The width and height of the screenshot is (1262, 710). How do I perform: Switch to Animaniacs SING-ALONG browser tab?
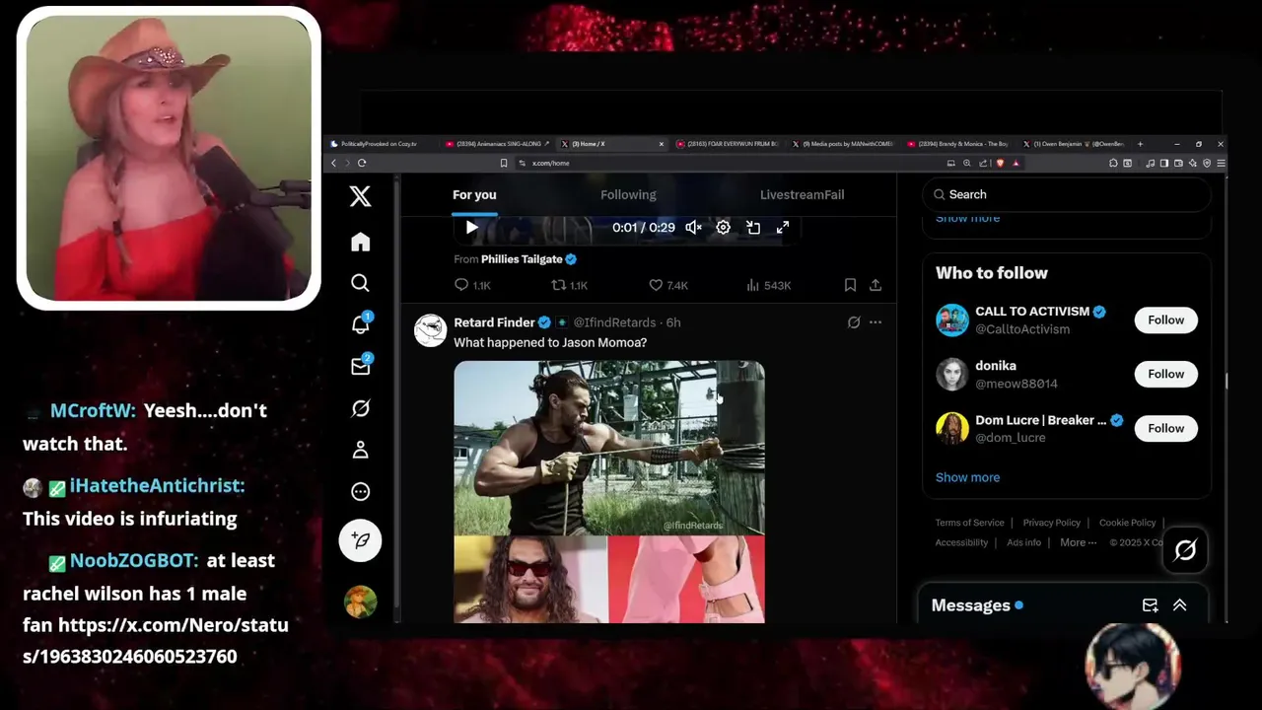497,144
